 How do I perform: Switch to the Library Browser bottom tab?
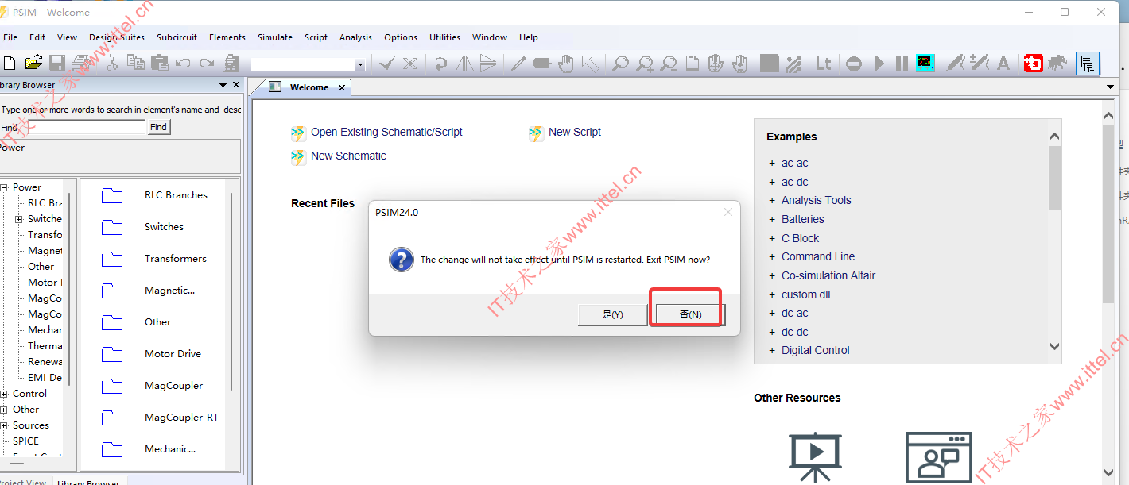tap(87, 482)
